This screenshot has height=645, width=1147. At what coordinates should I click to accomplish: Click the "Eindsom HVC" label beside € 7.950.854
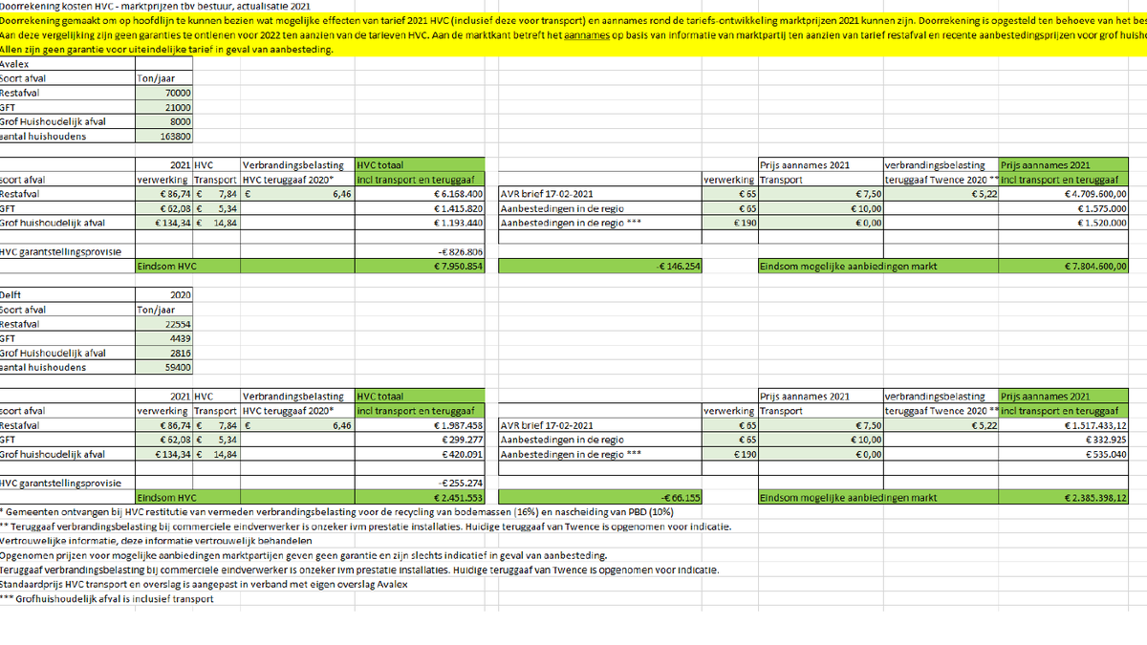click(x=167, y=266)
